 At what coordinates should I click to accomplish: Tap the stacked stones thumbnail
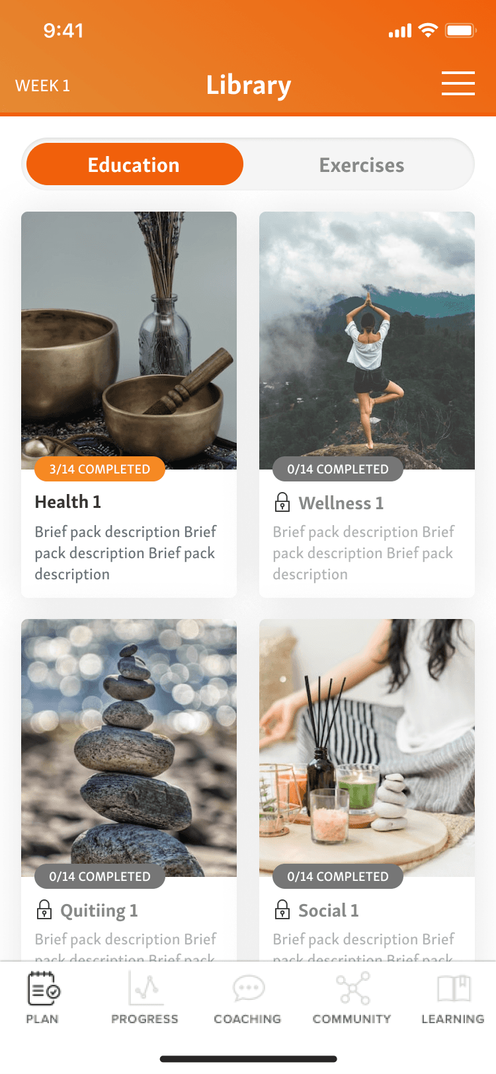pyautogui.click(x=129, y=747)
